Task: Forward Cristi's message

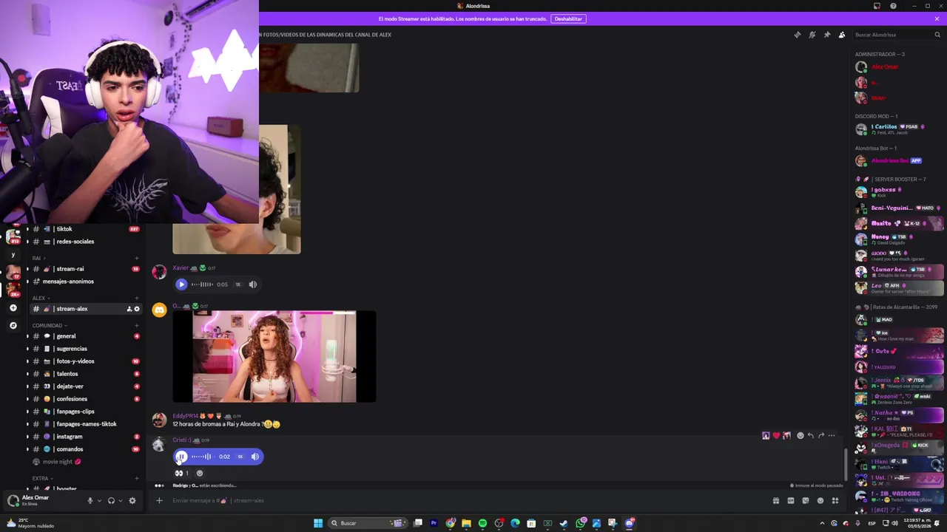Action: (x=821, y=436)
